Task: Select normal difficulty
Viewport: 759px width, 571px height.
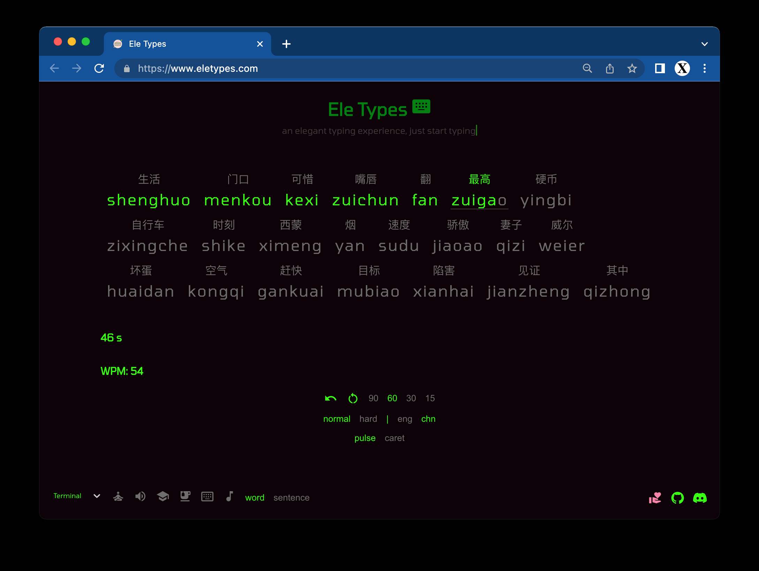Action: [x=337, y=419]
